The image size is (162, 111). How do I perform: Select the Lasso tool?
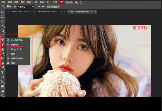(x=3, y=21)
